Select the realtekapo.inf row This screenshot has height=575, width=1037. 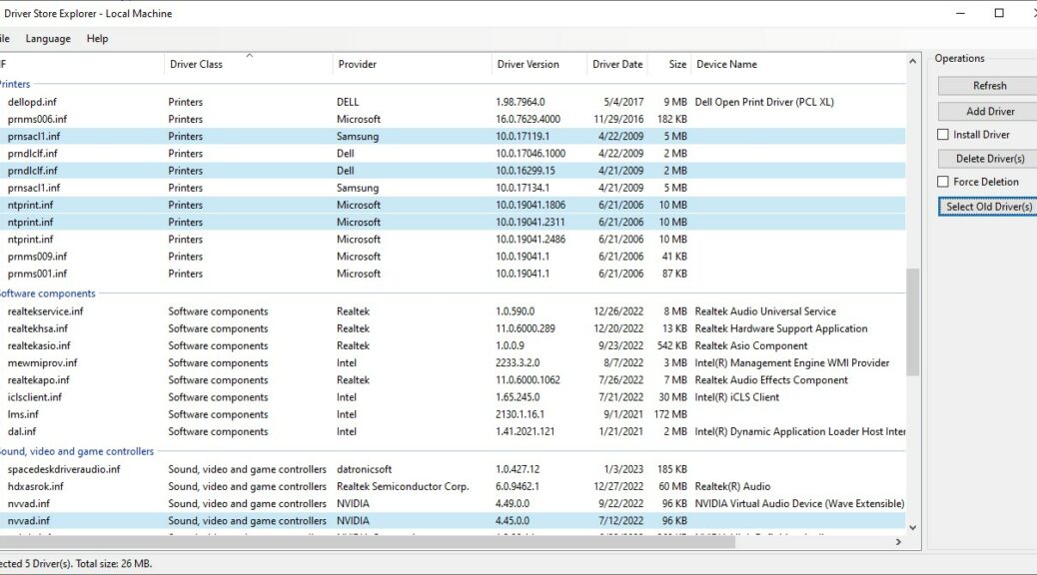pos(453,380)
